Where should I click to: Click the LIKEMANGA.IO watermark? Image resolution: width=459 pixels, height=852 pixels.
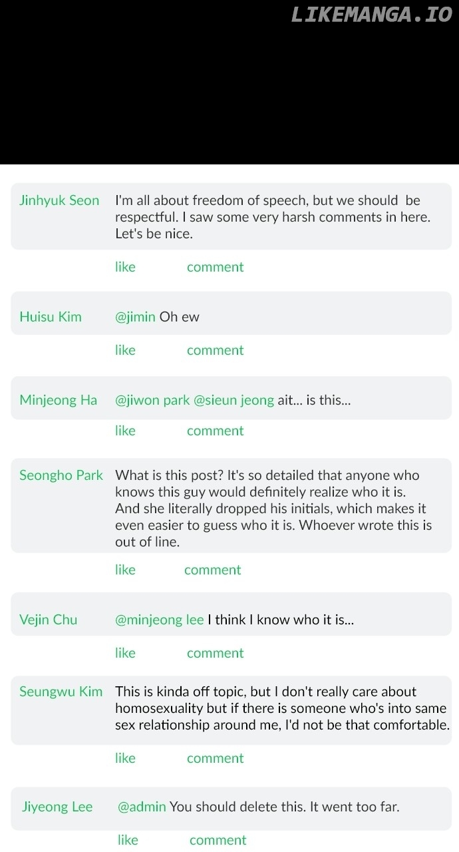(371, 15)
